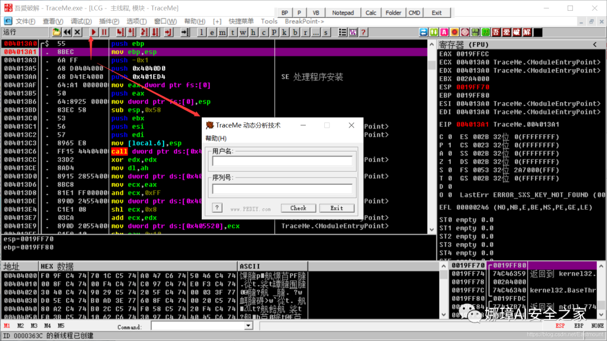The image size is (607, 341).
Task: Click the blue swap-arrows plugin icon
Action: (x=424, y=32)
